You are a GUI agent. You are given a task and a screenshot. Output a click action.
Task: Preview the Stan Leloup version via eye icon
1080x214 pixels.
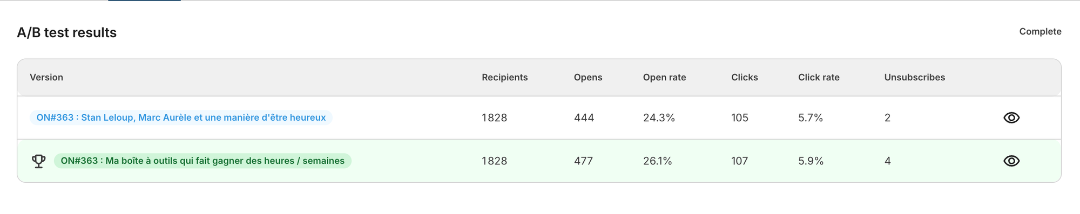click(1011, 118)
